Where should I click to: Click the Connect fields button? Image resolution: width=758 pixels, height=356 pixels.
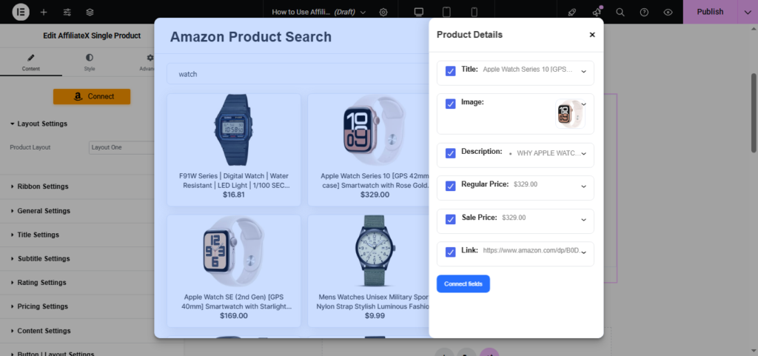(463, 283)
